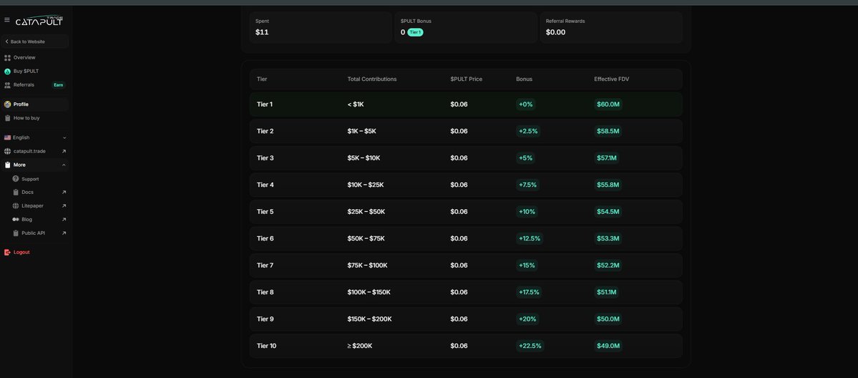The image size is (858, 378).
Task: Click the More clipboard icon
Action: pyautogui.click(x=8, y=165)
